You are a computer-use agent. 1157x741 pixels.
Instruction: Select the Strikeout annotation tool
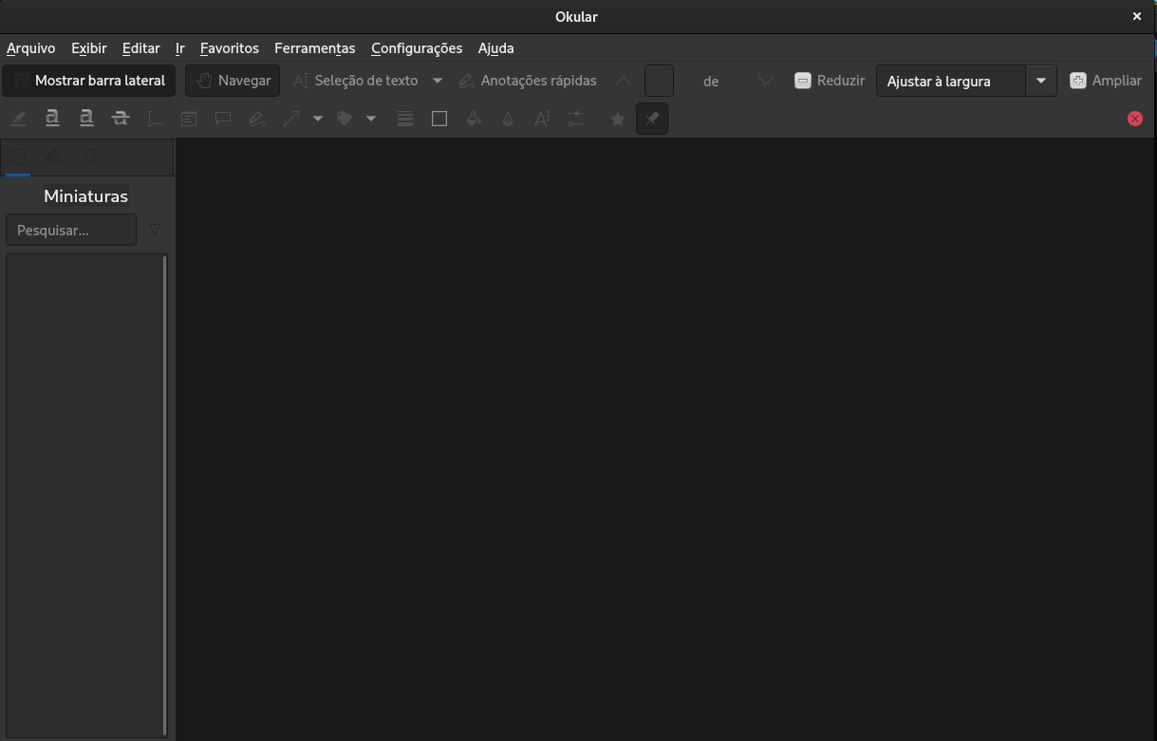[121, 119]
